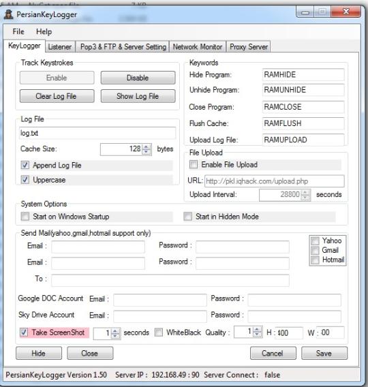Open the Network Monitor tab

click(x=198, y=46)
